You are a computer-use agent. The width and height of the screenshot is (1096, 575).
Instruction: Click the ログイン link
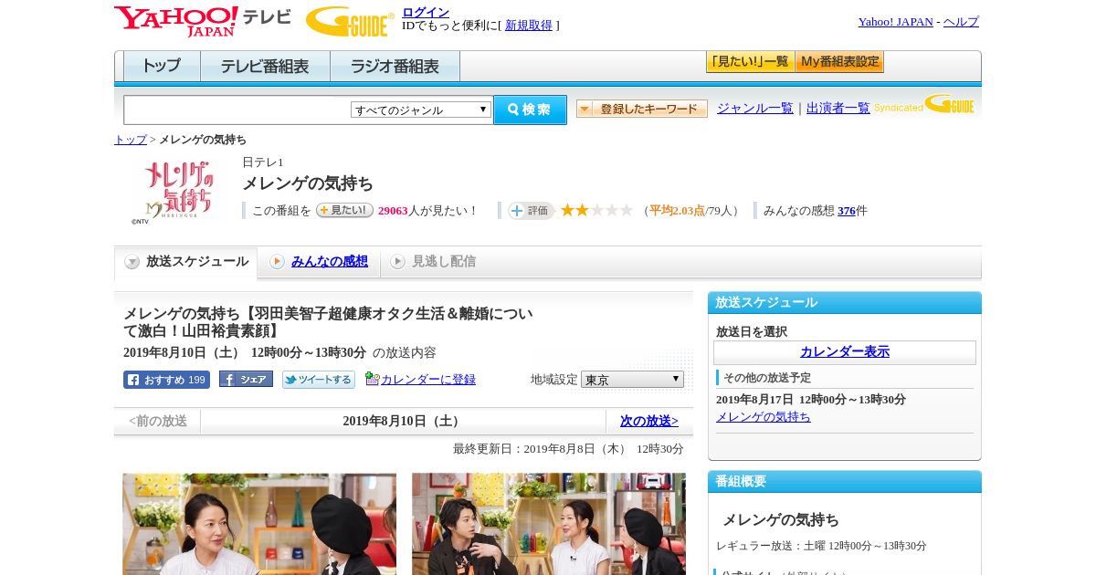tap(426, 12)
